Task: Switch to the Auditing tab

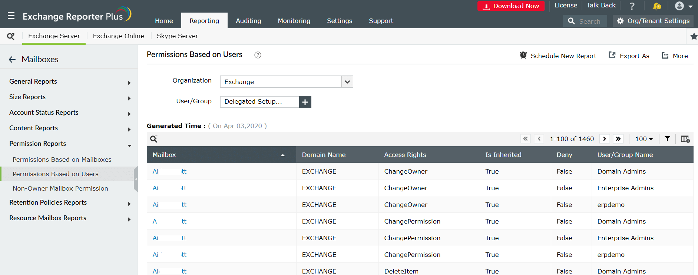Action: pyautogui.click(x=248, y=21)
